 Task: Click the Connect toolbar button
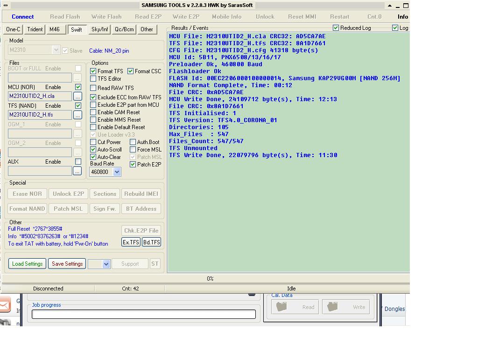[22, 17]
